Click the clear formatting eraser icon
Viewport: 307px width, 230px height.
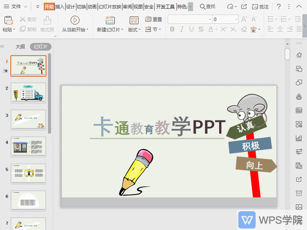pos(244,29)
